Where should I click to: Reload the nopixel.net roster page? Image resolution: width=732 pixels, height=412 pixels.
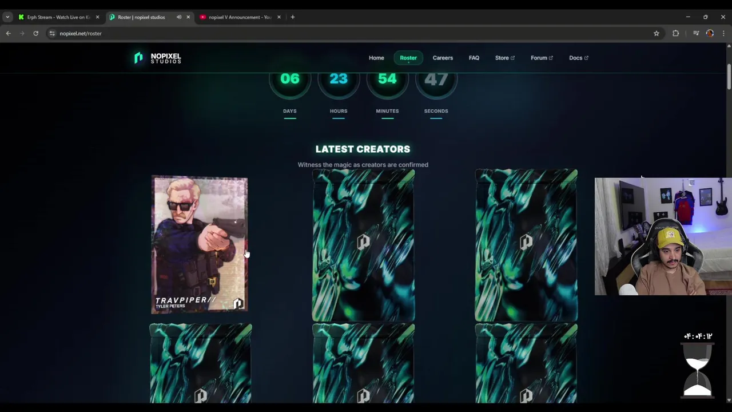click(x=35, y=33)
